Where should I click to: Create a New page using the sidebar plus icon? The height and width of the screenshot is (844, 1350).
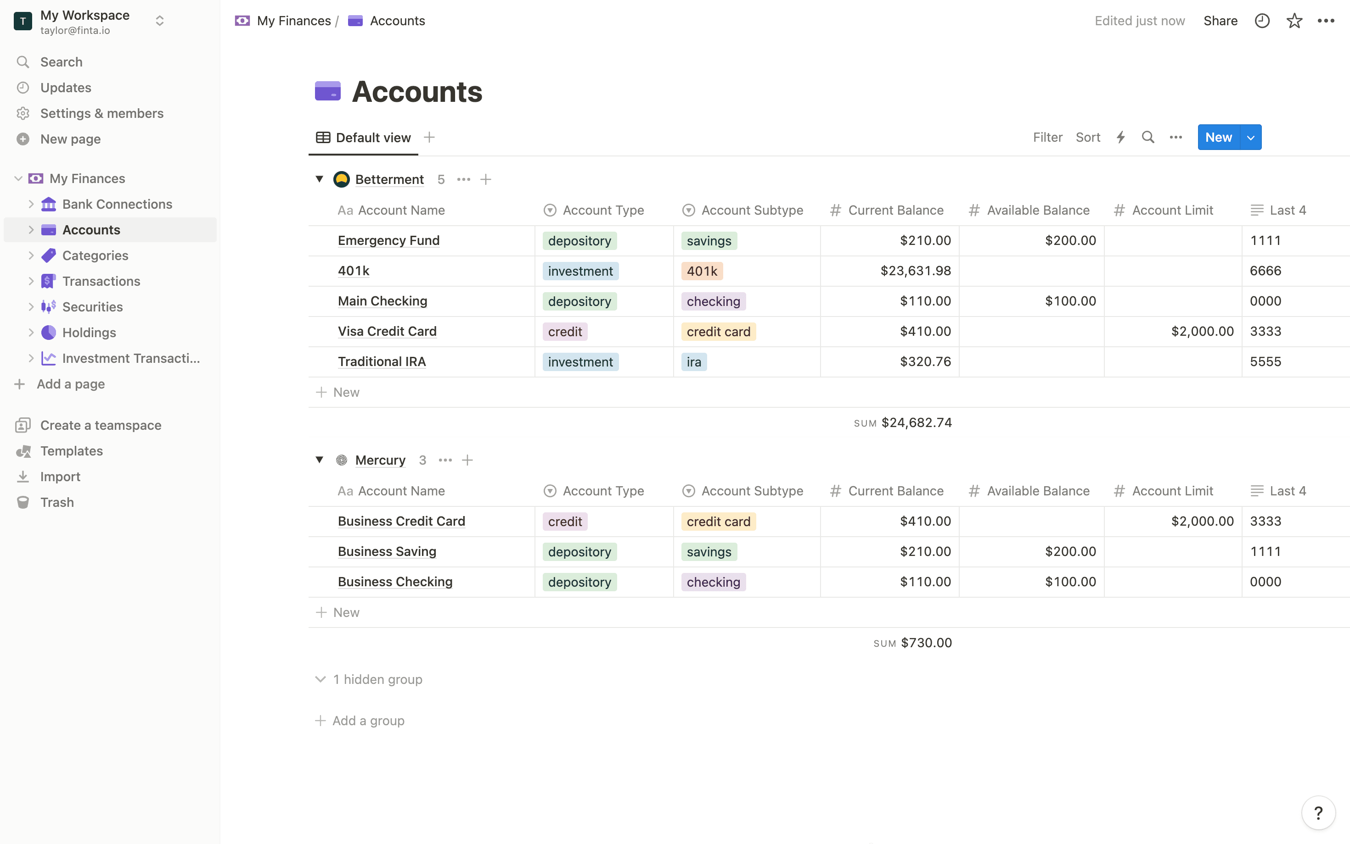70,139
